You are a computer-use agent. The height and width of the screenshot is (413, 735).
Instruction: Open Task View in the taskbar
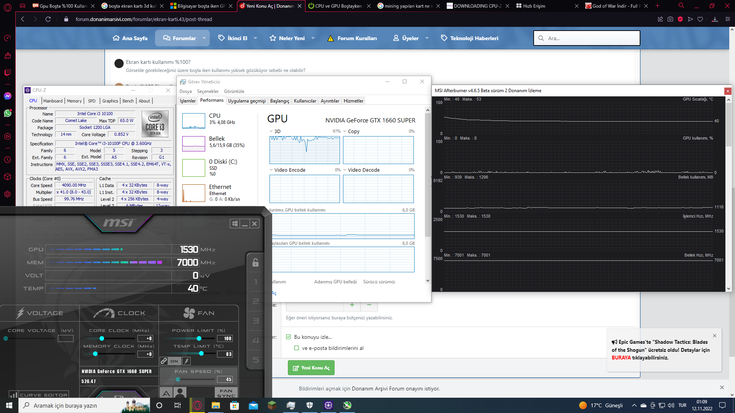[178, 405]
